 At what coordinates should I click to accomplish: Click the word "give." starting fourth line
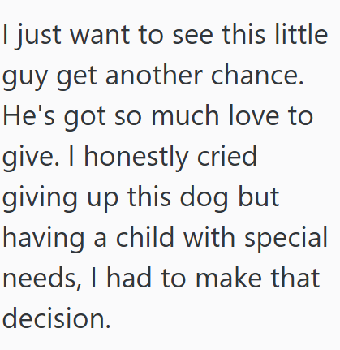pyautogui.click(x=31, y=158)
